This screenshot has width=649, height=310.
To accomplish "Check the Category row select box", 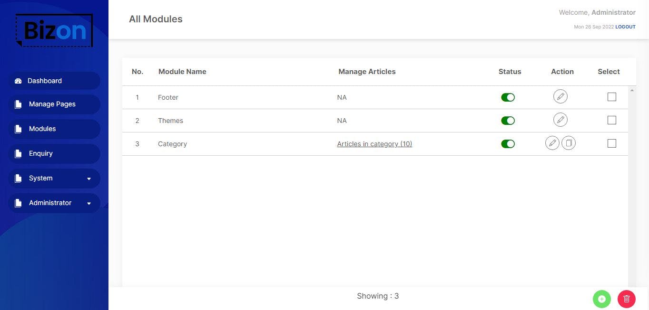I will coord(612,143).
